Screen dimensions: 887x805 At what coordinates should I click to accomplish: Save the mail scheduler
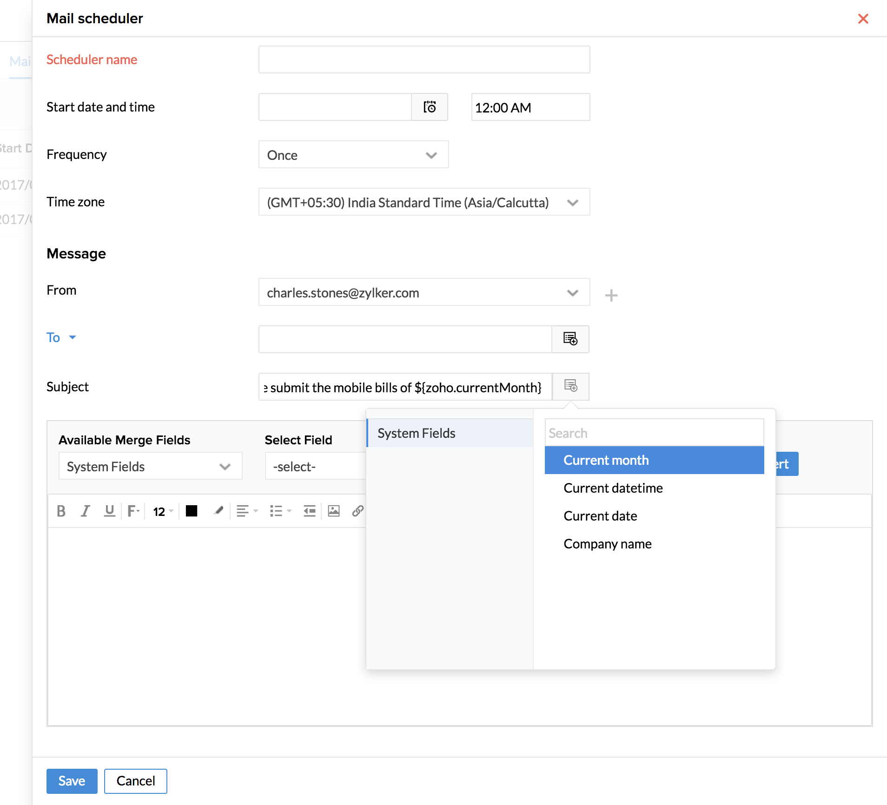pos(72,781)
